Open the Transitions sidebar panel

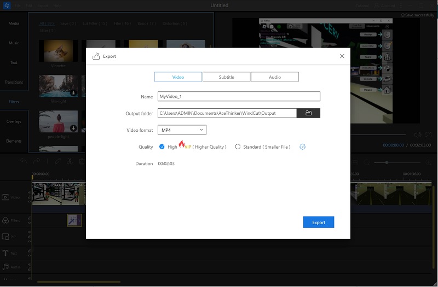[x=14, y=82]
